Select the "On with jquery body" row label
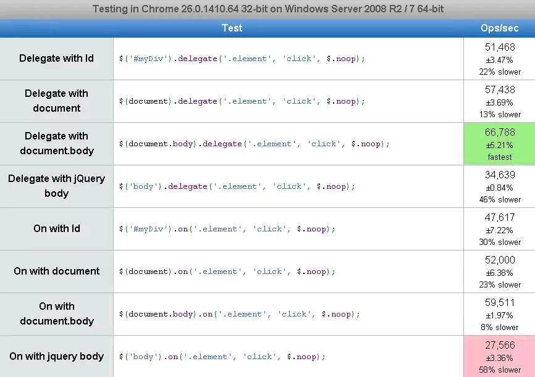The height and width of the screenshot is (377, 535). [x=56, y=357]
